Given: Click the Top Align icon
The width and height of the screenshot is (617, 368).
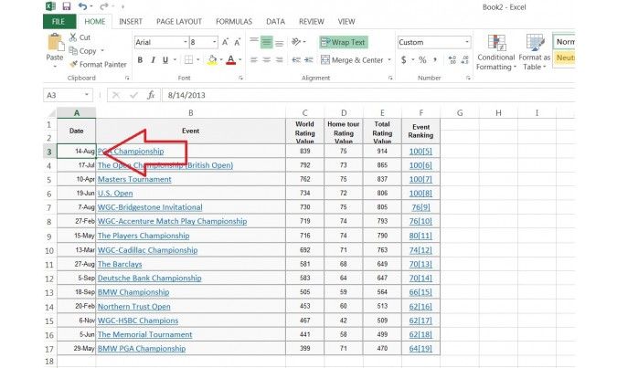Looking at the screenshot, I should 254,42.
